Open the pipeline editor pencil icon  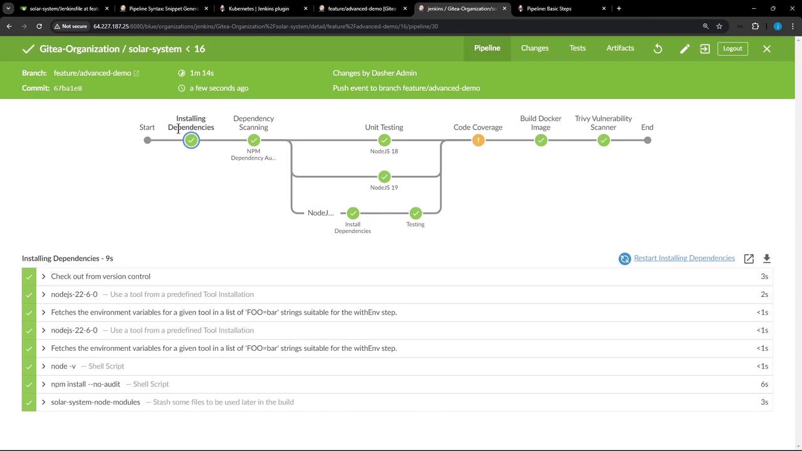pyautogui.click(x=685, y=49)
